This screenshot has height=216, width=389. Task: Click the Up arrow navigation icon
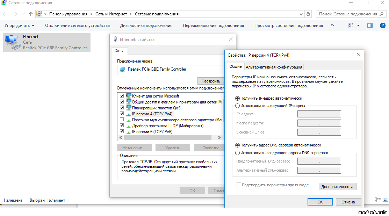[31, 14]
